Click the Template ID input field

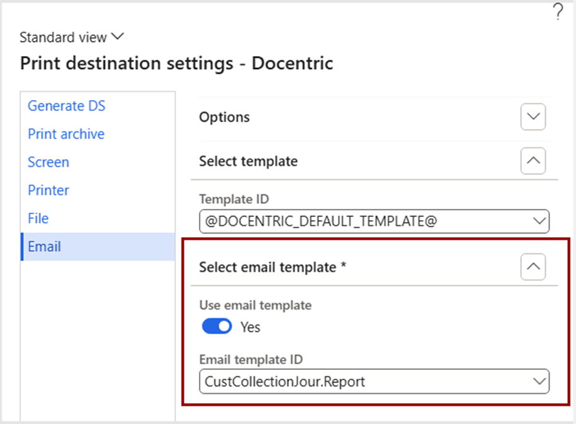coord(375,221)
